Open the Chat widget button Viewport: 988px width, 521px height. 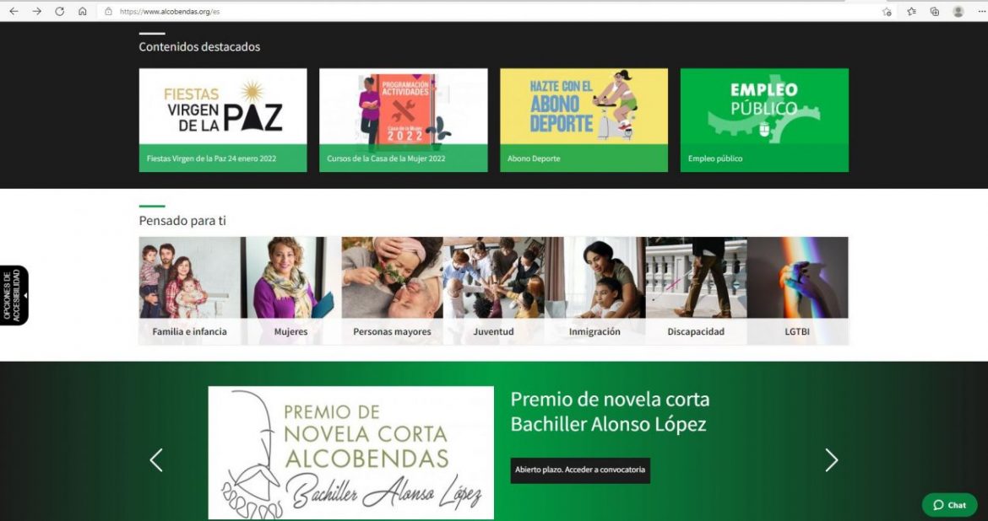pos(949,505)
